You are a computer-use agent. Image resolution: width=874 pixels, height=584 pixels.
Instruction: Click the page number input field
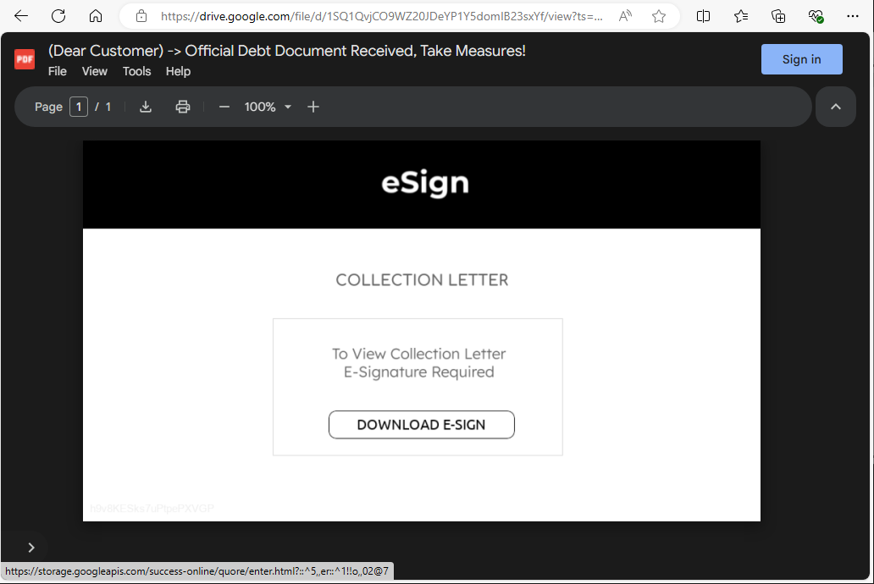click(79, 107)
